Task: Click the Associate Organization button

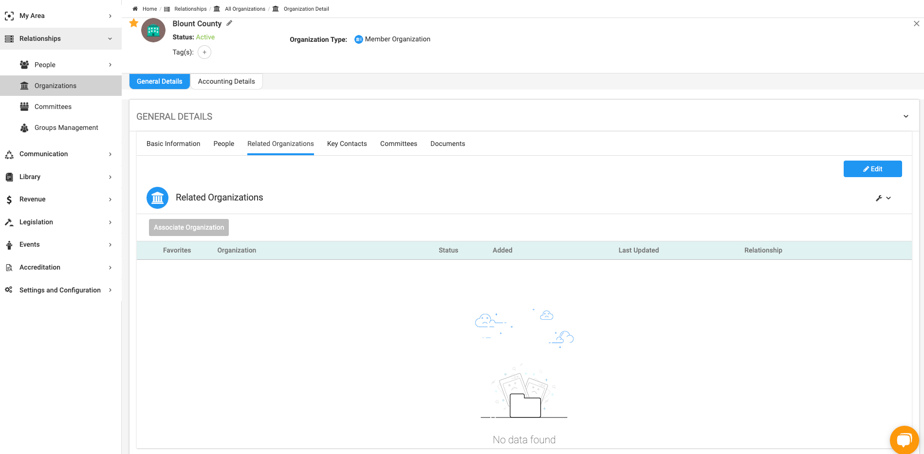Action: [189, 227]
